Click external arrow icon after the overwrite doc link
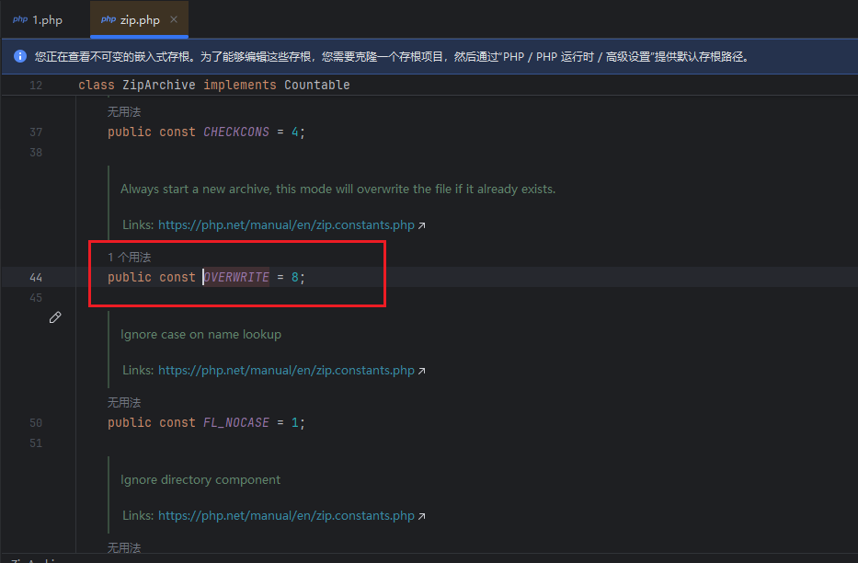This screenshot has width=858, height=563. click(x=422, y=225)
